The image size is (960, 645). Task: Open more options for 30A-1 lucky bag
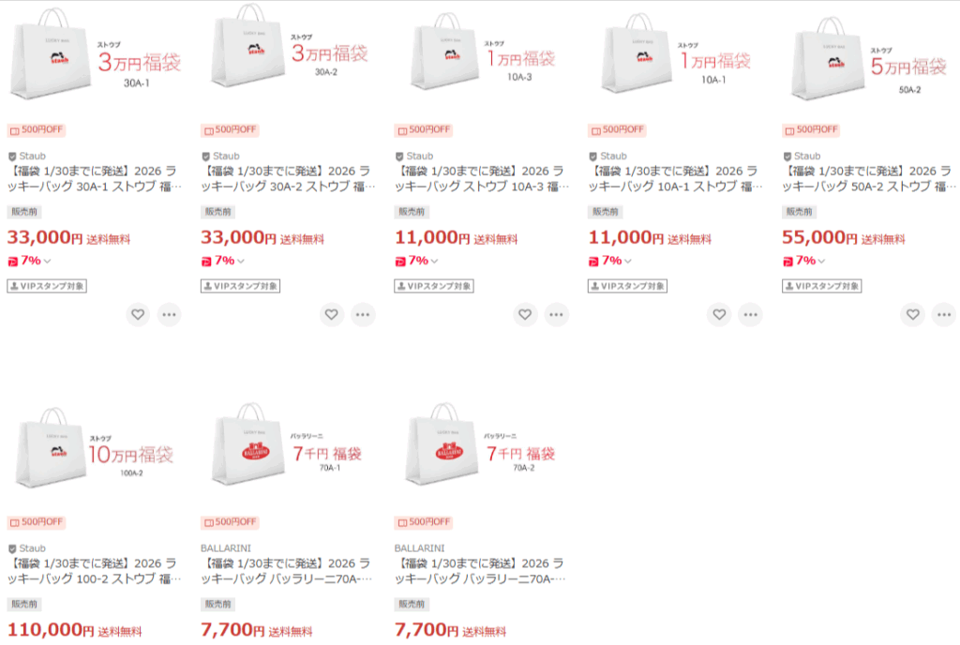point(170,315)
